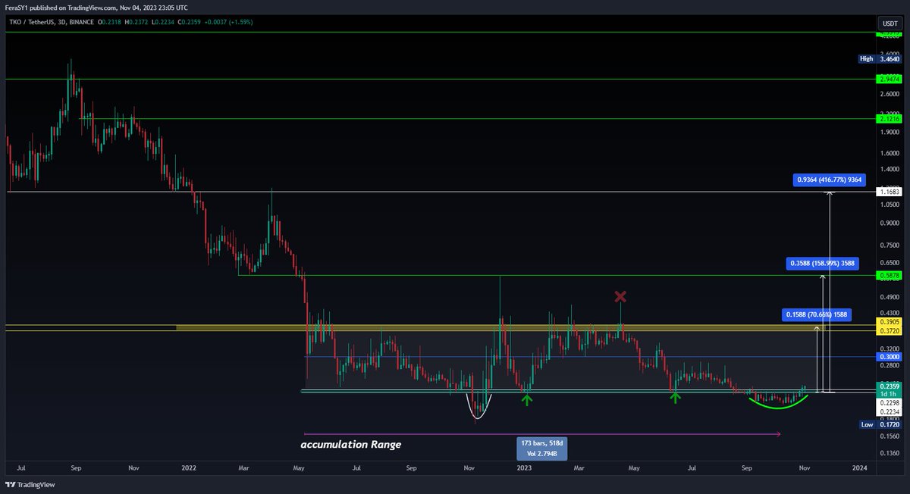Click the 2022 date axis label

click(189, 468)
